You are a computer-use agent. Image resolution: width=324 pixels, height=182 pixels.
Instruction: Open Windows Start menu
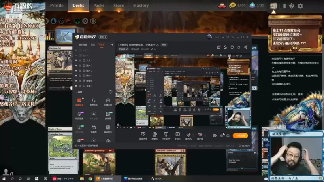[4, 178]
